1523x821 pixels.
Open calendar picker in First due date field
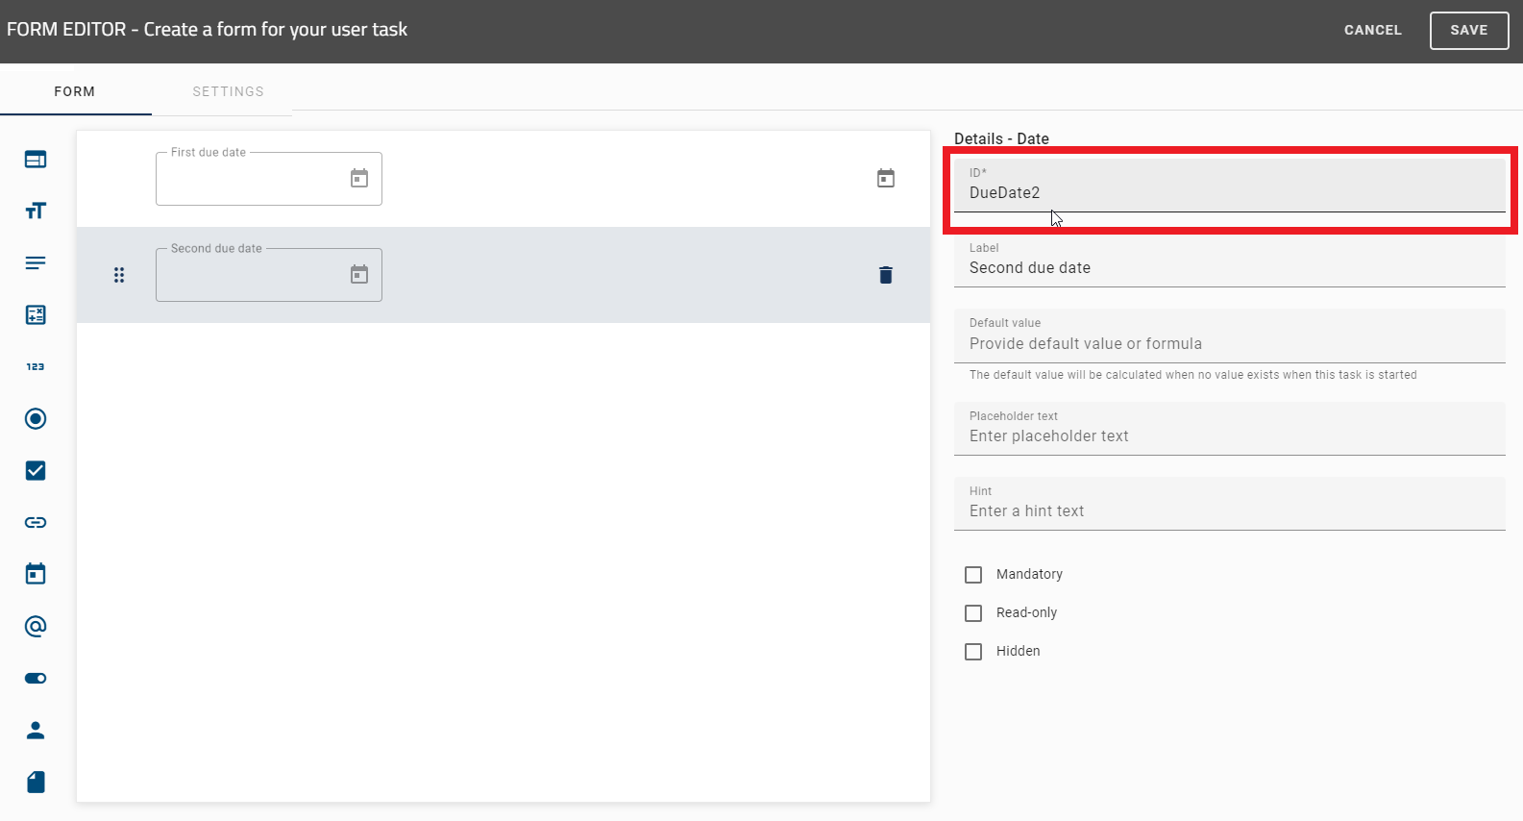tap(359, 178)
